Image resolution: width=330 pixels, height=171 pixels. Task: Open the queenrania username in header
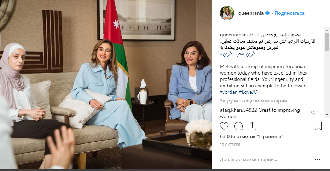pos(251,13)
